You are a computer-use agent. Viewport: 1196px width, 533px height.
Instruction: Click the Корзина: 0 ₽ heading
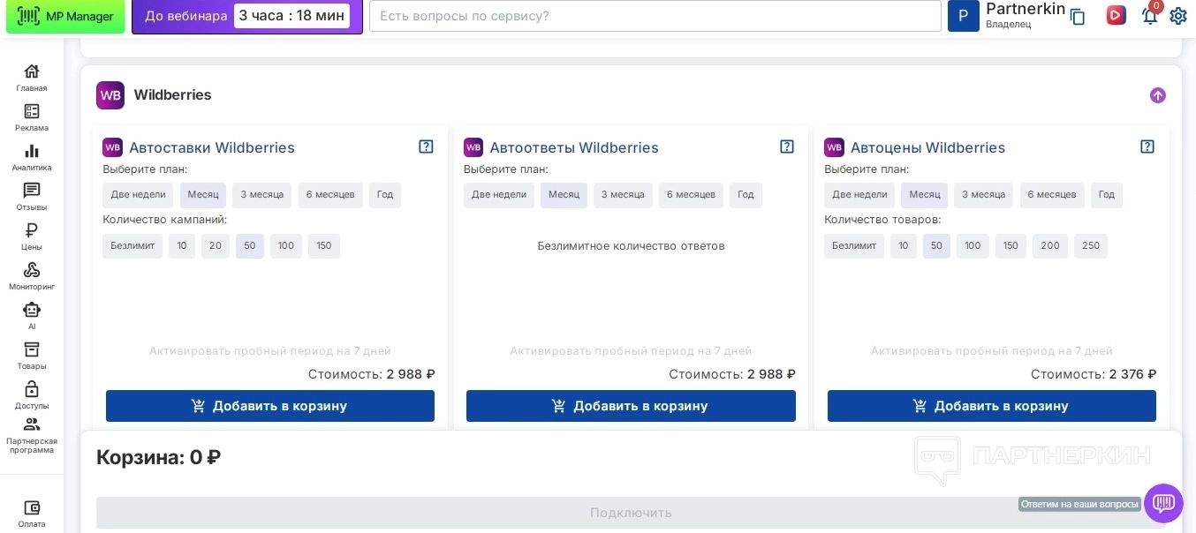158,457
